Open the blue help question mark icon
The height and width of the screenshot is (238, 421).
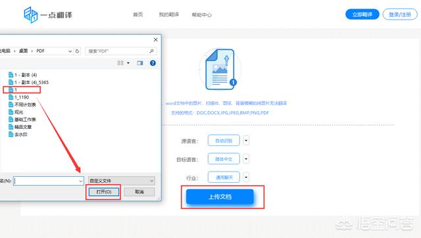point(153,63)
